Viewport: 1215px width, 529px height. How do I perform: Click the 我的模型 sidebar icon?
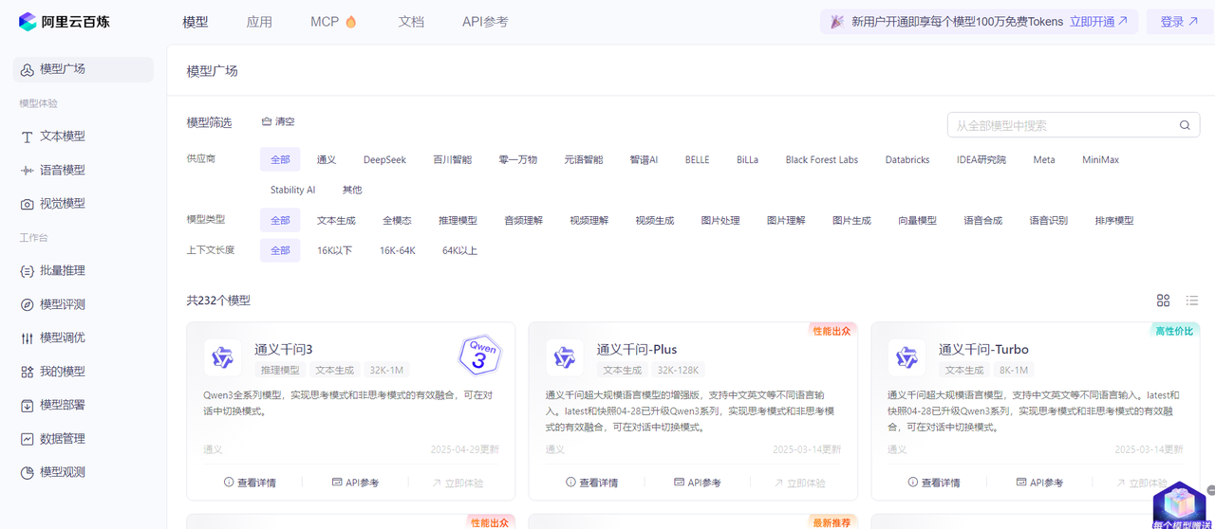coord(28,372)
